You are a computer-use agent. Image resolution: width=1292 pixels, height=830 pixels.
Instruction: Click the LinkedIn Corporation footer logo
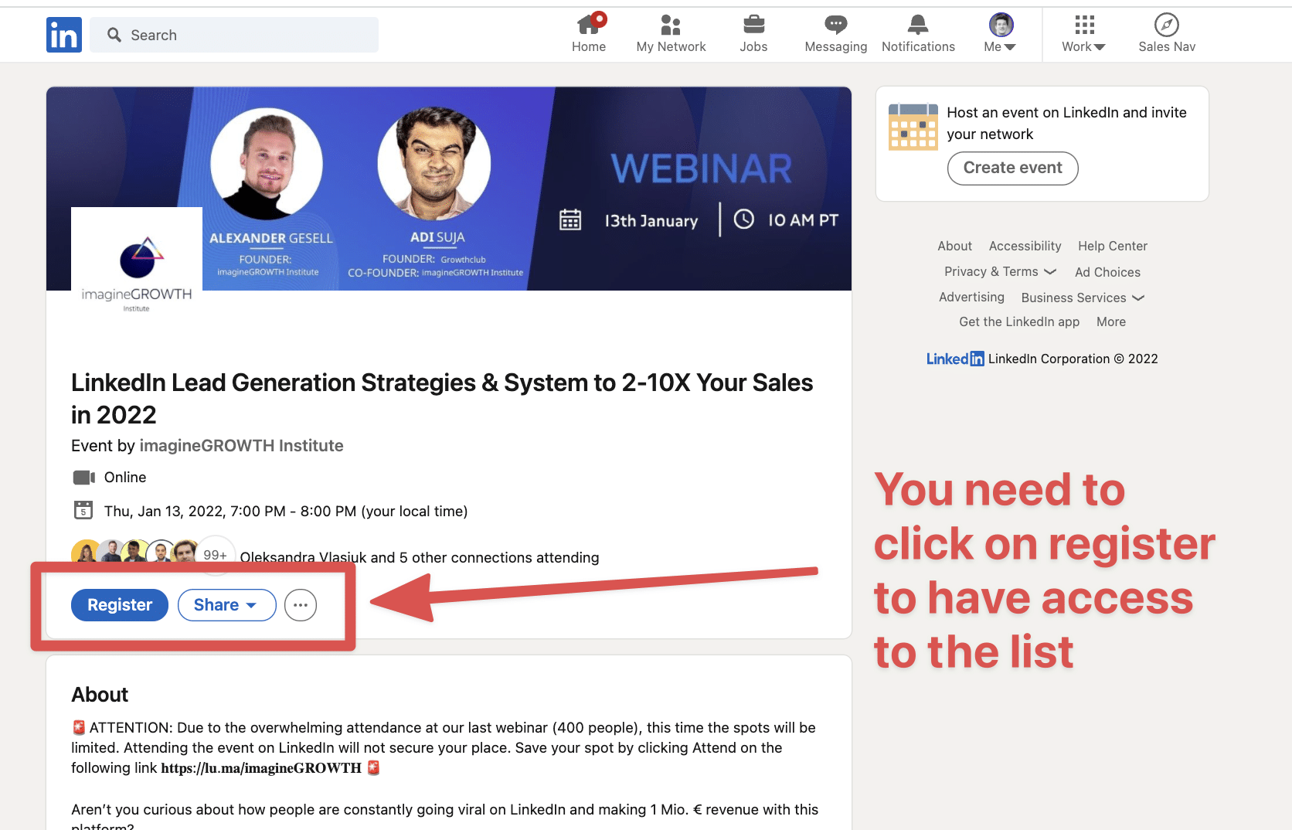(955, 359)
